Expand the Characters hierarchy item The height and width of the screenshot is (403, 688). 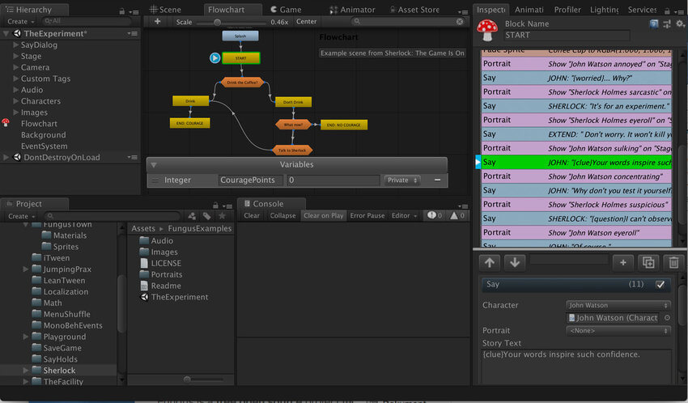tap(16, 101)
